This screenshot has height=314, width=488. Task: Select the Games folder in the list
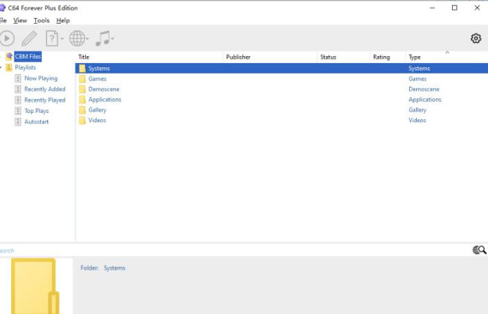click(x=98, y=79)
